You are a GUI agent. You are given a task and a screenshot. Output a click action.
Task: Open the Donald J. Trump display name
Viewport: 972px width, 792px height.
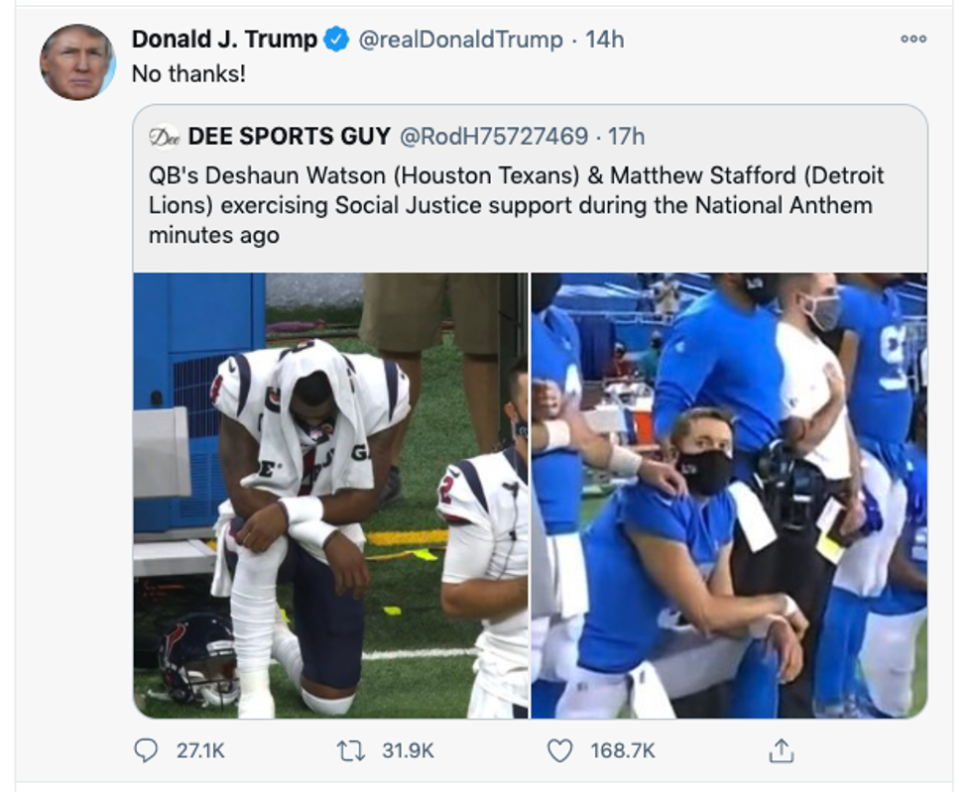[224, 40]
